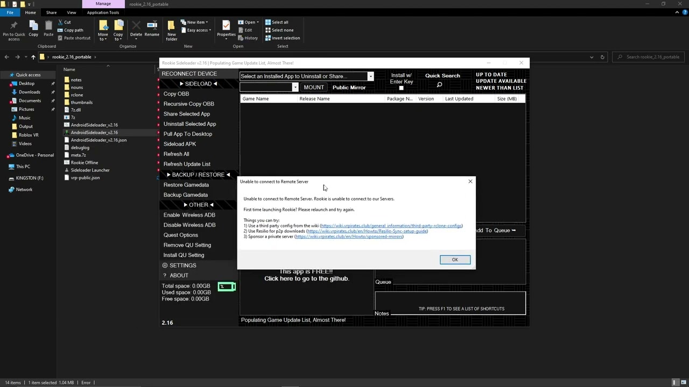689x387 pixels.
Task: Open Easy access dropdown in Explorer
Action: pyautogui.click(x=196, y=30)
